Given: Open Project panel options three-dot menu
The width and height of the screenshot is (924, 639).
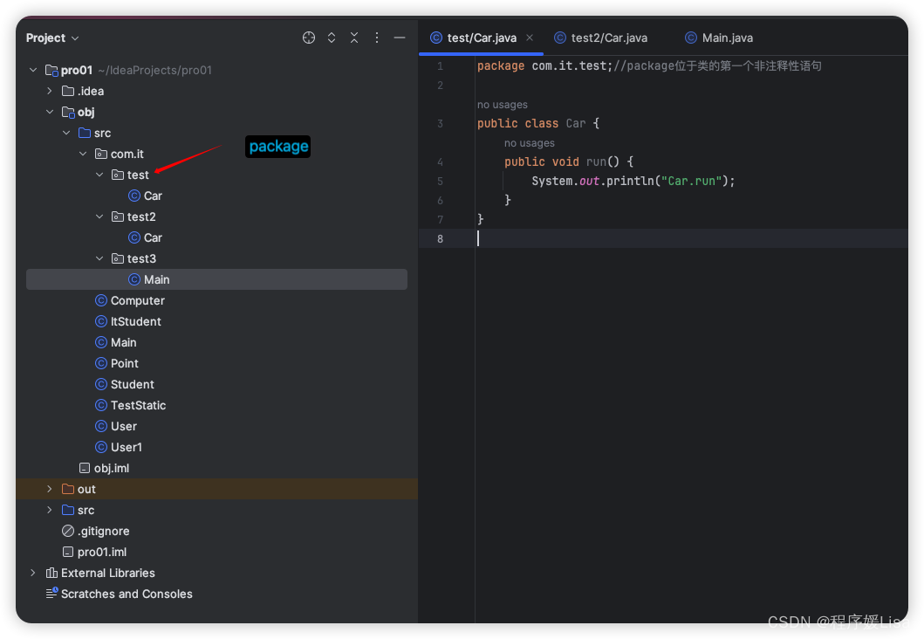Looking at the screenshot, I should [x=377, y=38].
